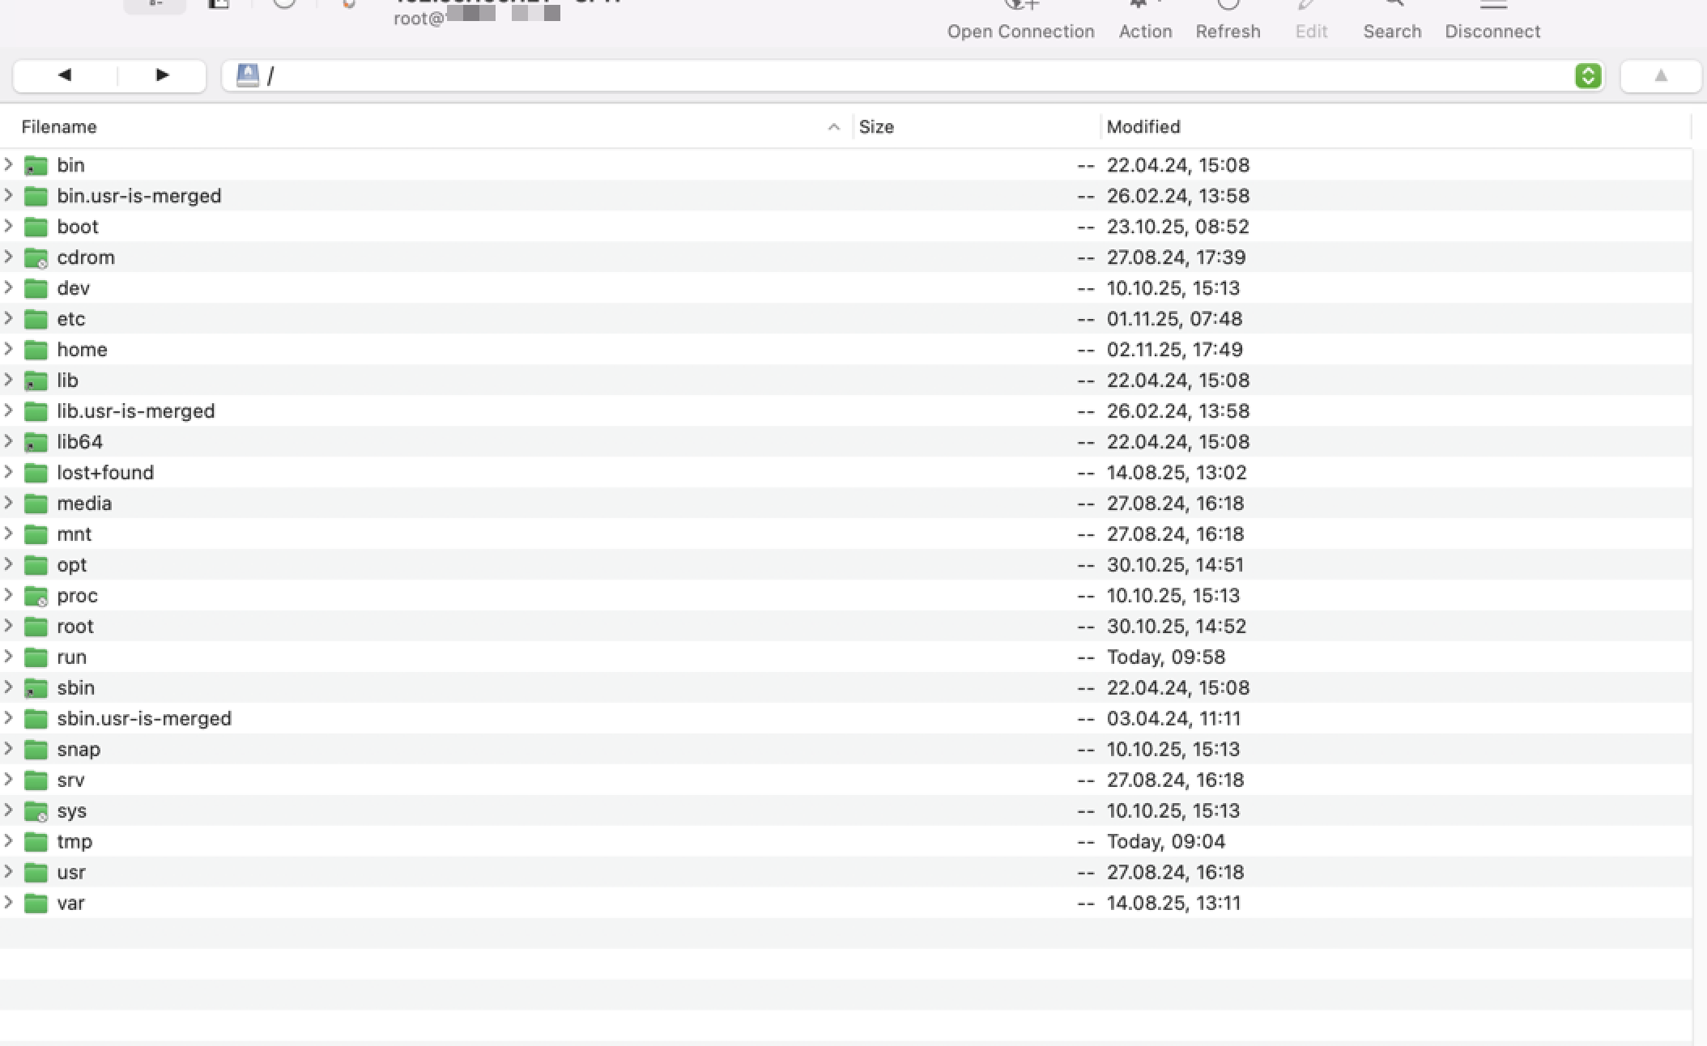This screenshot has height=1046, width=1707.
Task: Go back with the left arrow
Action: coord(65,75)
